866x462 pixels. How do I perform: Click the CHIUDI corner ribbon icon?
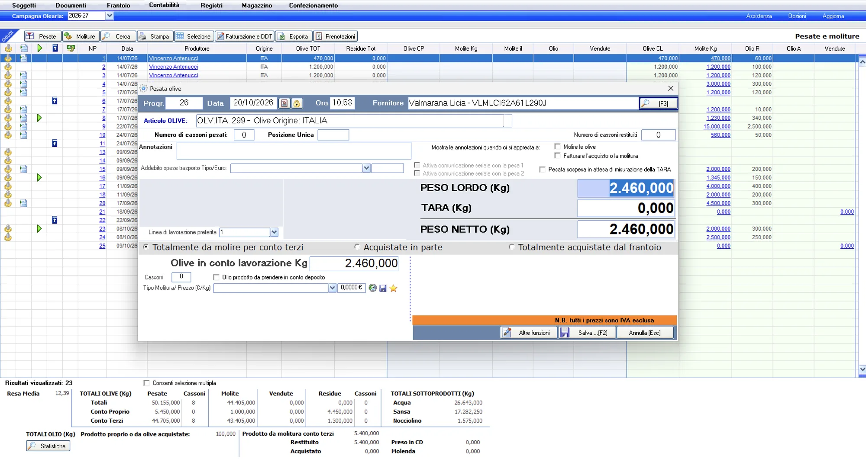(8, 36)
